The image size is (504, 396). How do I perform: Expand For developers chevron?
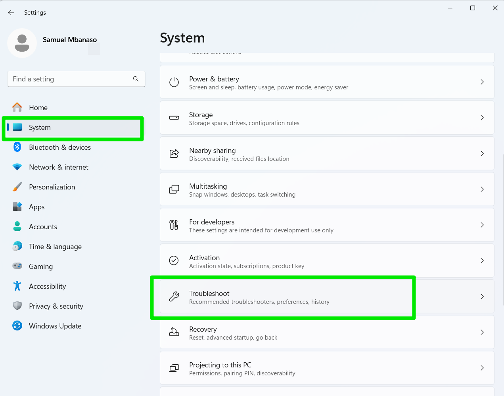tap(482, 225)
